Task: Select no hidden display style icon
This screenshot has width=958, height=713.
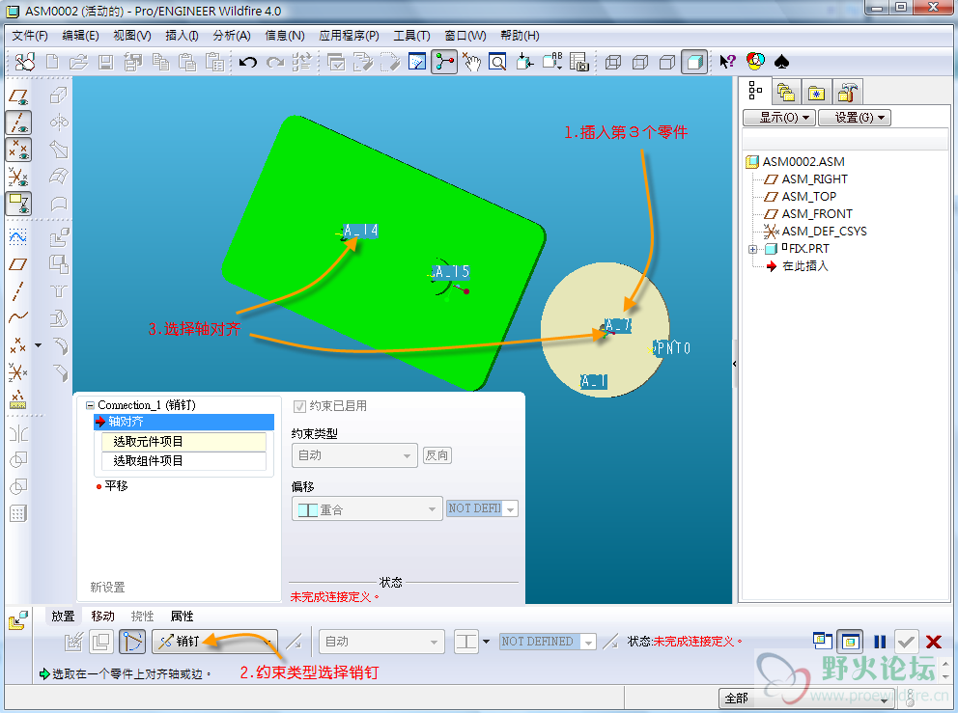Action: pos(667,62)
